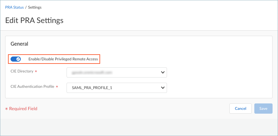This screenshot has width=278, height=136.
Task: Click the CIE Directory chevron arrow
Action: [x=163, y=72]
